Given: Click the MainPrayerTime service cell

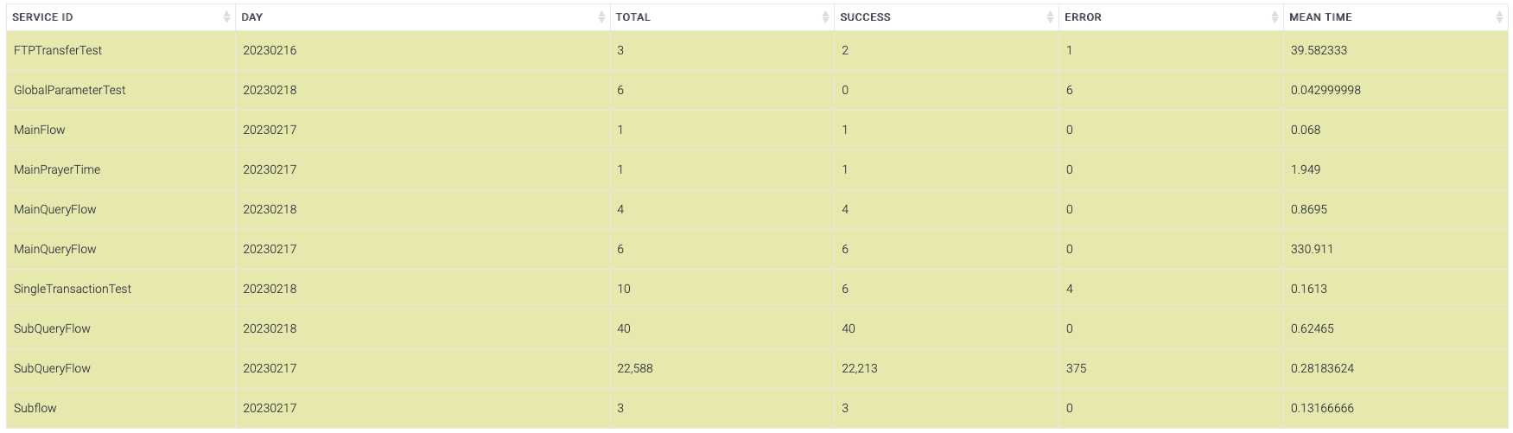Looking at the screenshot, I should [57, 169].
